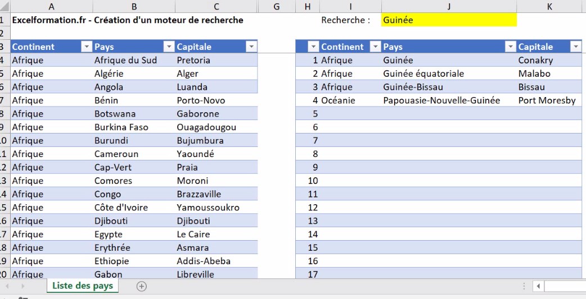Open the Continent filter dropdown in column A
The width and height of the screenshot is (586, 299).
[87, 47]
